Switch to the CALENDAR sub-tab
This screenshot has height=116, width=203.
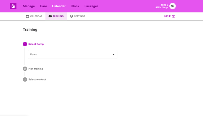click(34, 16)
